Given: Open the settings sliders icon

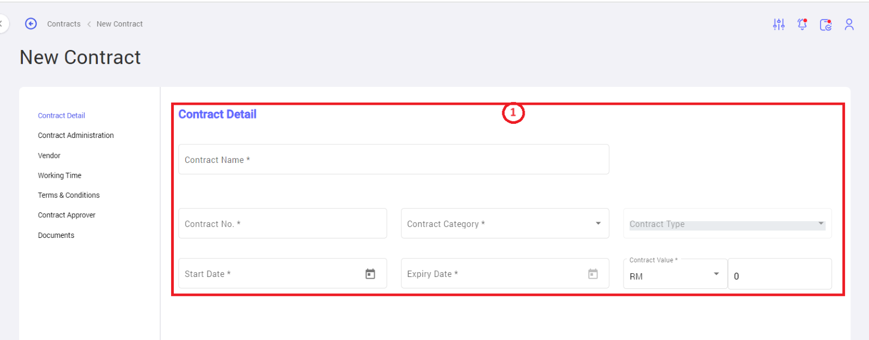Looking at the screenshot, I should pos(779,24).
